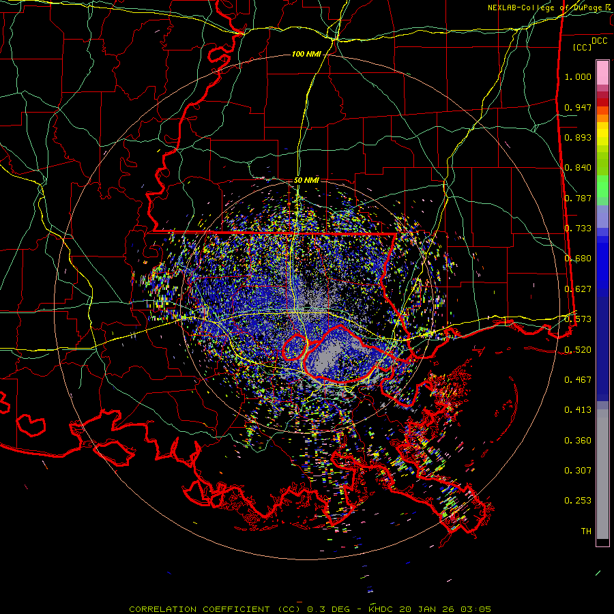The width and height of the screenshot is (614, 614).
Task: Pick the bright green band above 0.787
Action: [x=602, y=186]
